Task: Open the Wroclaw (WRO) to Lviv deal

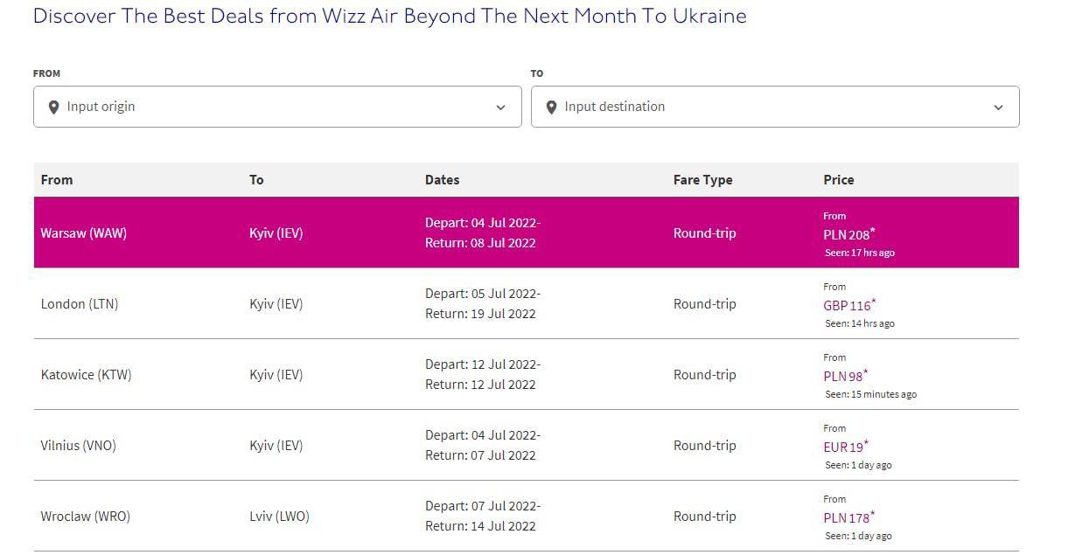Action: coord(527,516)
